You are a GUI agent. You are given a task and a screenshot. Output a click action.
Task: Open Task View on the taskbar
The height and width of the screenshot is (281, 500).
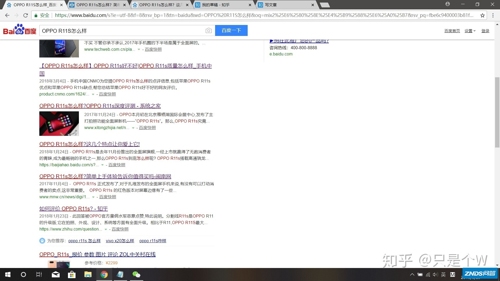click(39, 274)
